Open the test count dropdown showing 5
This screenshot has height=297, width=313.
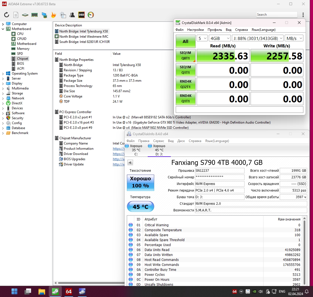pos(202,38)
